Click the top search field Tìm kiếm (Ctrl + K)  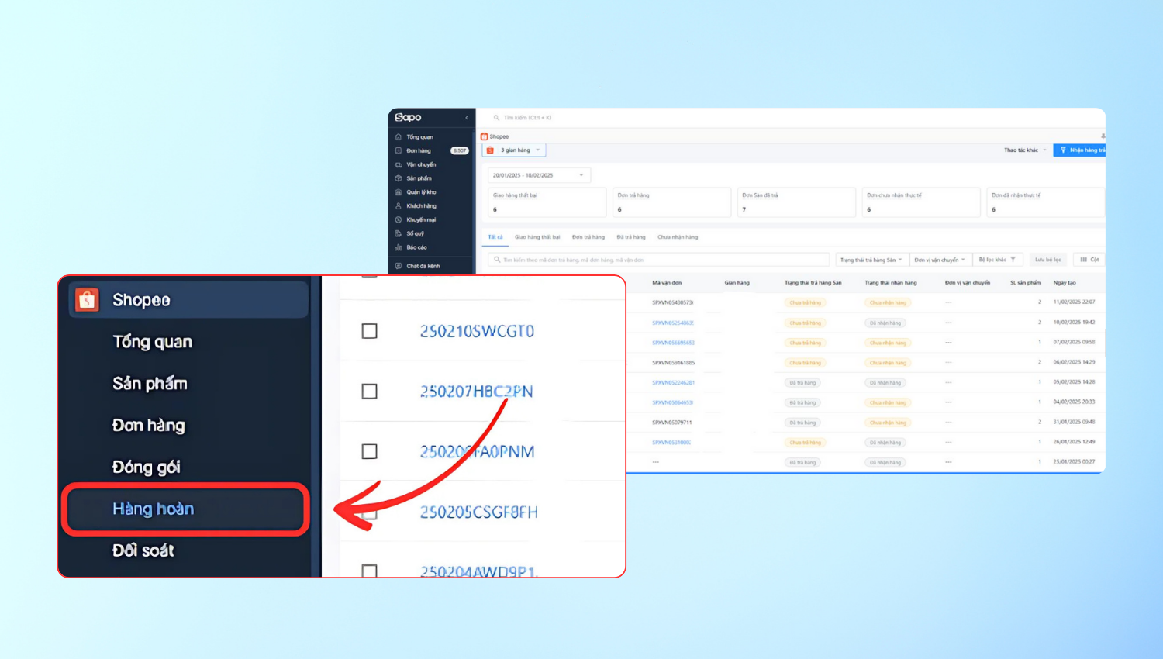point(527,118)
